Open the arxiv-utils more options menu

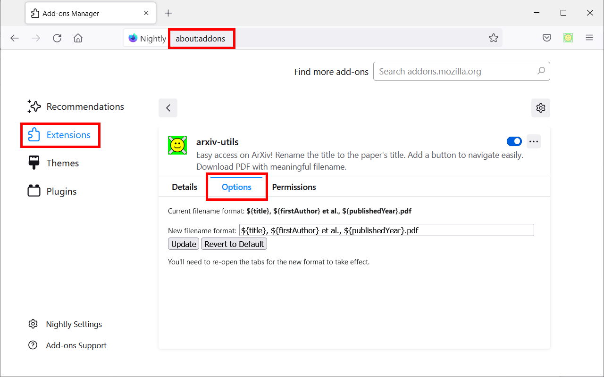pyautogui.click(x=534, y=141)
